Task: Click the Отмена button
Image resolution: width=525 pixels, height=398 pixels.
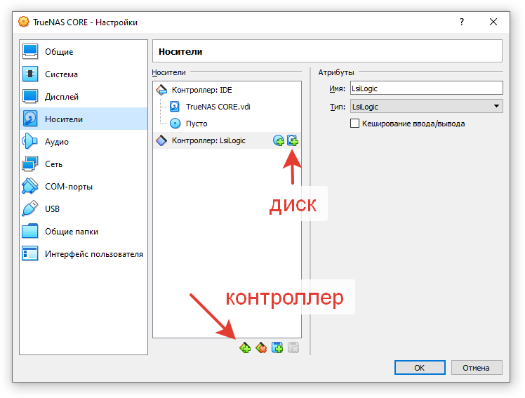Action: [x=476, y=368]
